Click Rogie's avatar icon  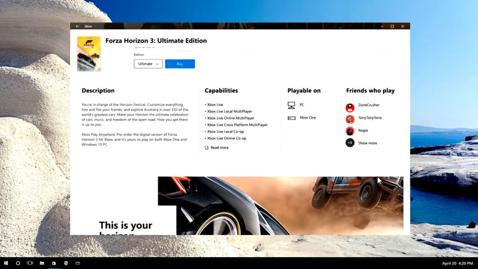(349, 131)
